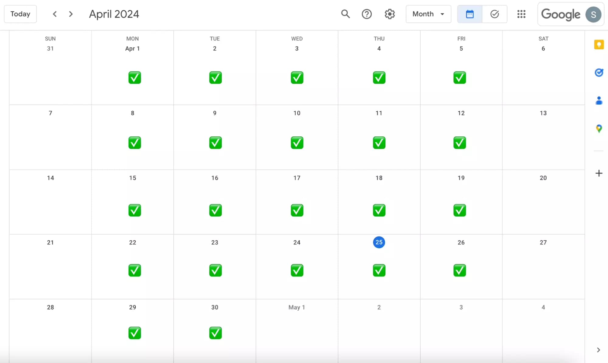Select today's date 25

pyautogui.click(x=379, y=242)
